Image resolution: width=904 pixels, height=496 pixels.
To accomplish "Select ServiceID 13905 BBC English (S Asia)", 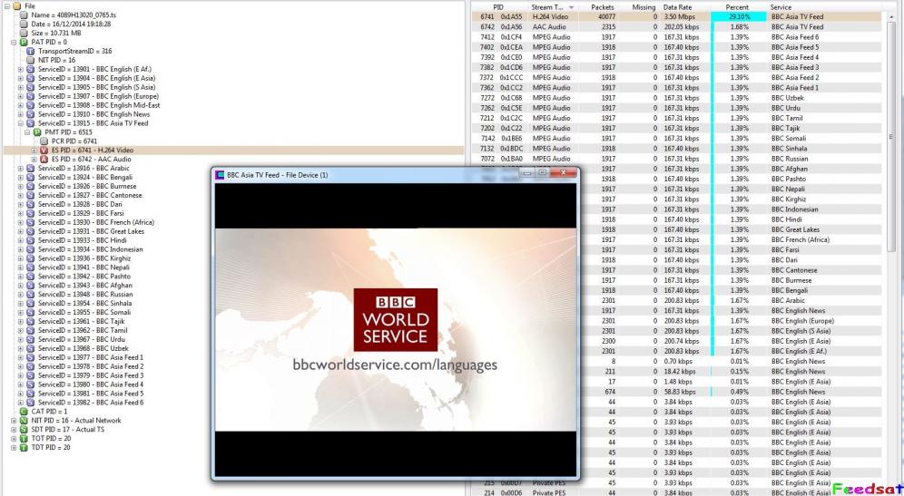I will [x=96, y=87].
